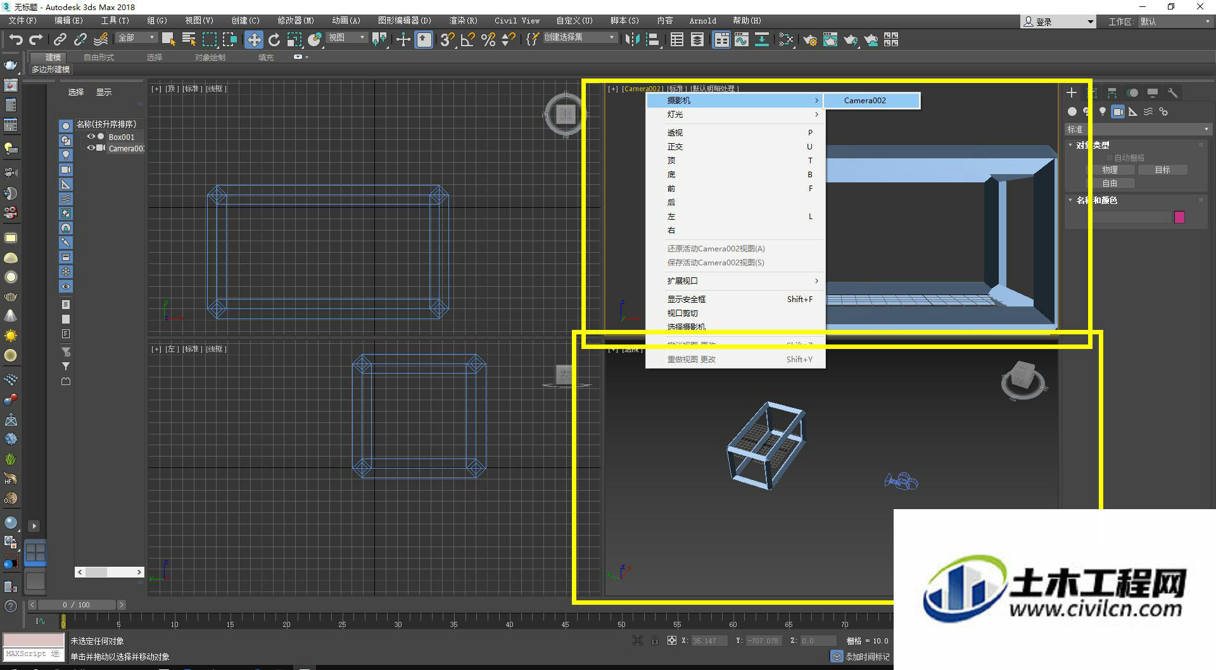Open the 渲染(R) menu
The width and height of the screenshot is (1216, 670).
tap(463, 21)
